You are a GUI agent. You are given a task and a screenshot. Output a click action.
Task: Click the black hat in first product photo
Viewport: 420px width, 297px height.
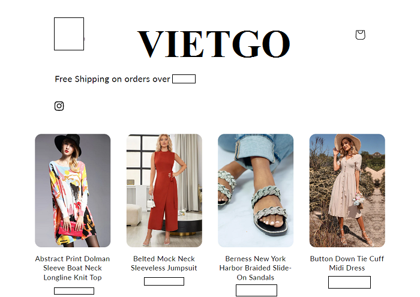[x=68, y=144]
